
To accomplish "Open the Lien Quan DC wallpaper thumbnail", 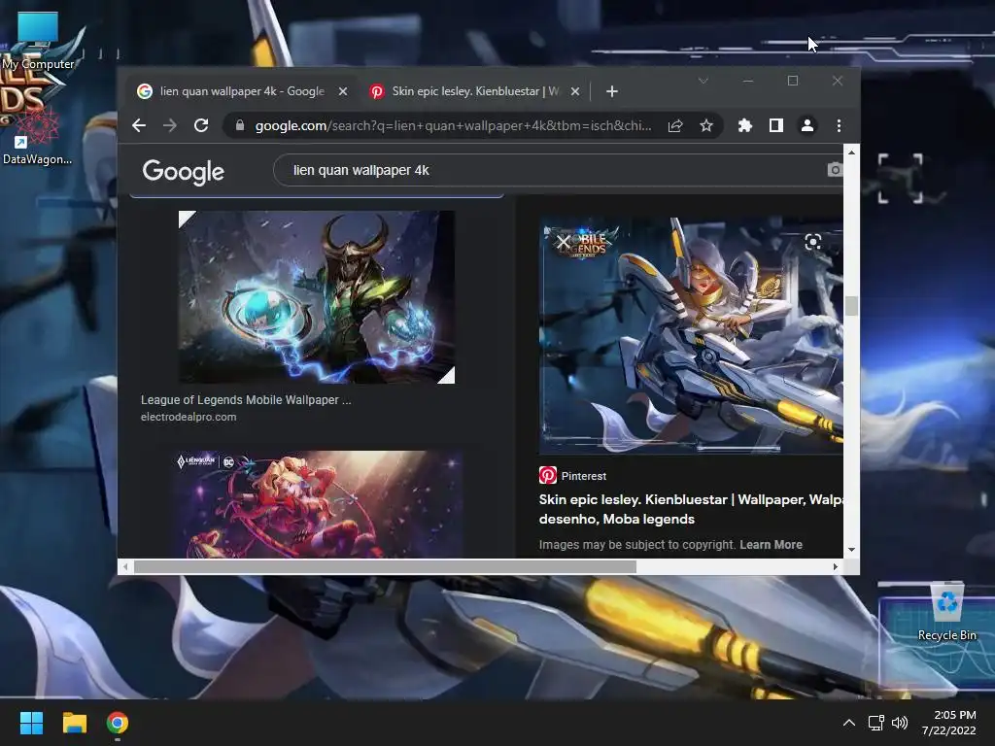I will pos(317,504).
